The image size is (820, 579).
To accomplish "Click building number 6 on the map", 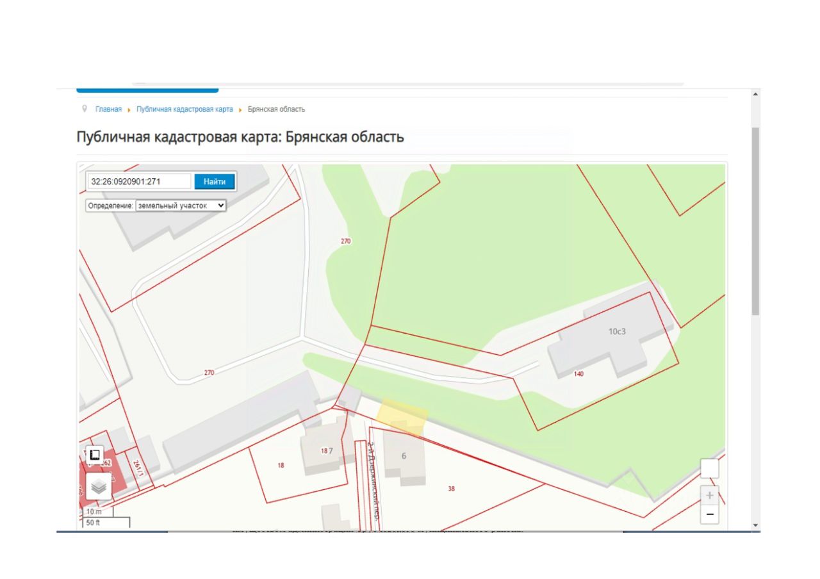I will coord(404,456).
